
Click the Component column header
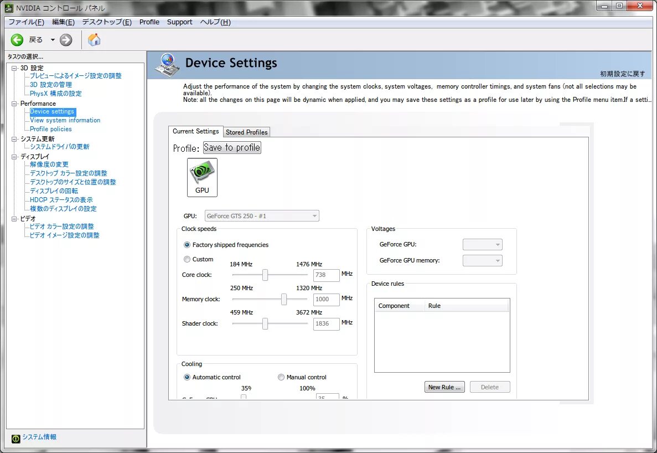(x=400, y=306)
